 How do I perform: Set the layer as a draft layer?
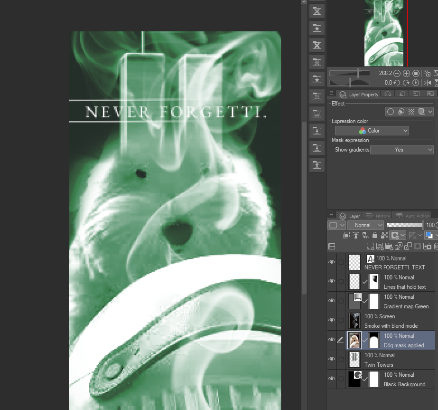point(365,236)
